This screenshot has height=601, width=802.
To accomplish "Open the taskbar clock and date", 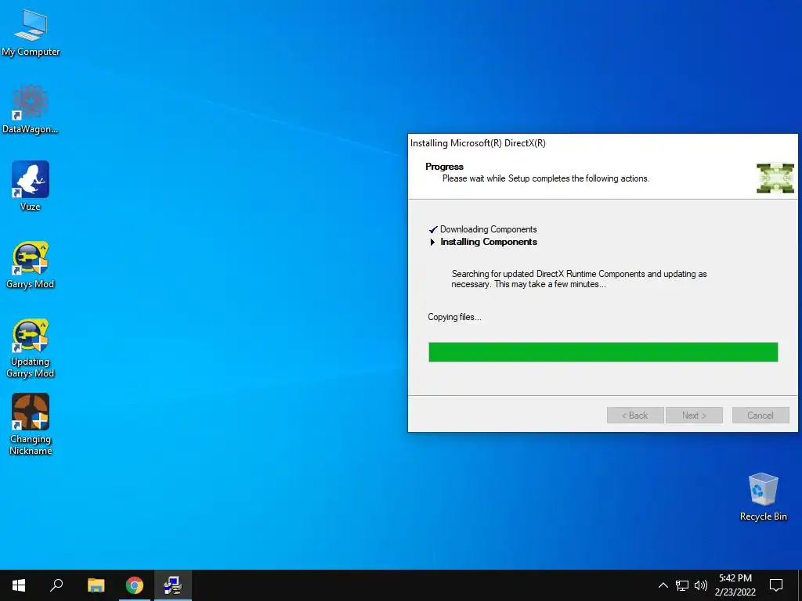I will (x=735, y=585).
